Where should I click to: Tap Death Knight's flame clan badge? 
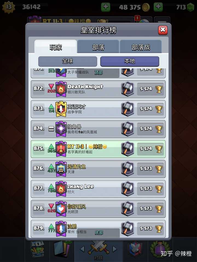(x=61, y=89)
